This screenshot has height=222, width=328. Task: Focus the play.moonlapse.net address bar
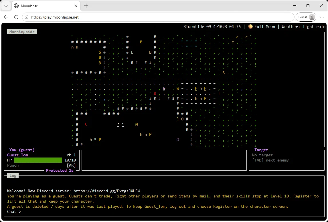158,17
